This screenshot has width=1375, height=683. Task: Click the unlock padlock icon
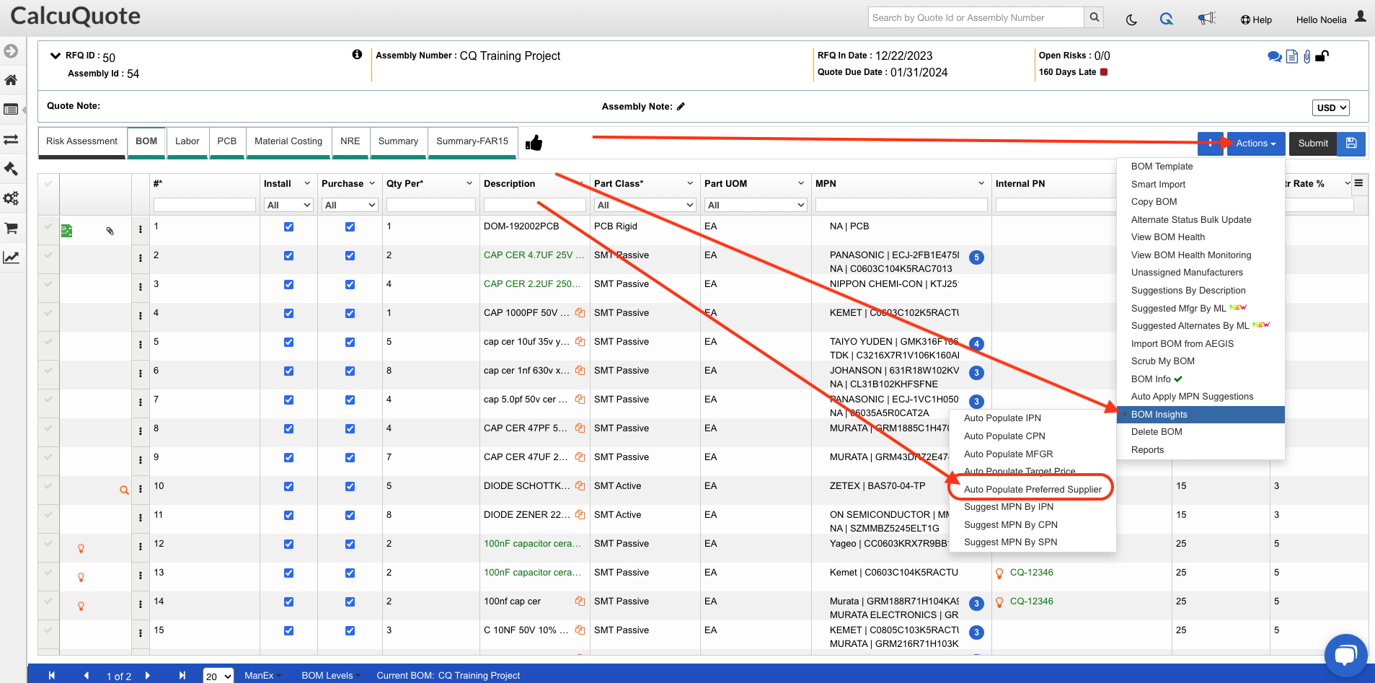(x=1322, y=56)
